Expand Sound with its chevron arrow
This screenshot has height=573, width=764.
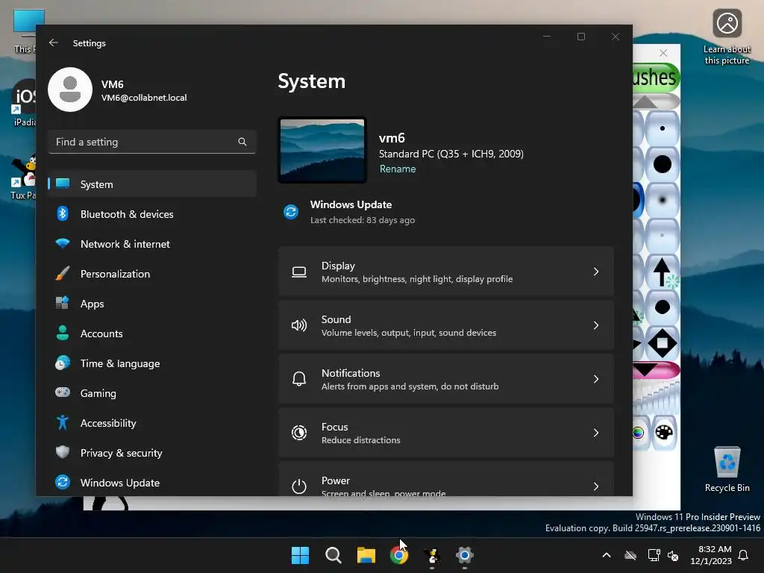pyautogui.click(x=596, y=325)
